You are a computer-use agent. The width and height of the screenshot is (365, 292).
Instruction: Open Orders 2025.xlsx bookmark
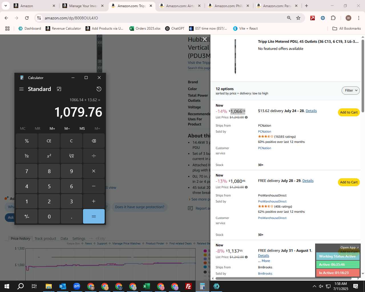click(x=145, y=29)
